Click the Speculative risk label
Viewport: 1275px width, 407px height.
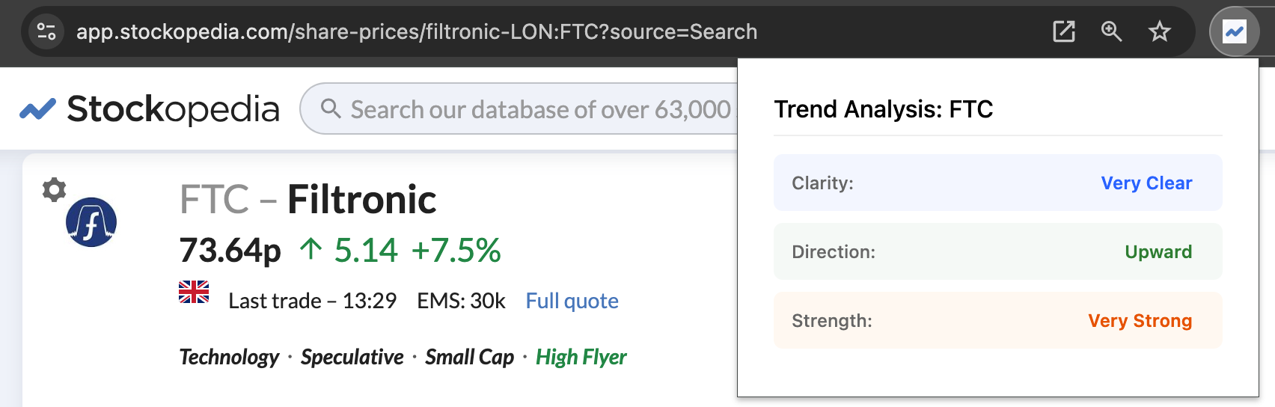[x=352, y=357]
